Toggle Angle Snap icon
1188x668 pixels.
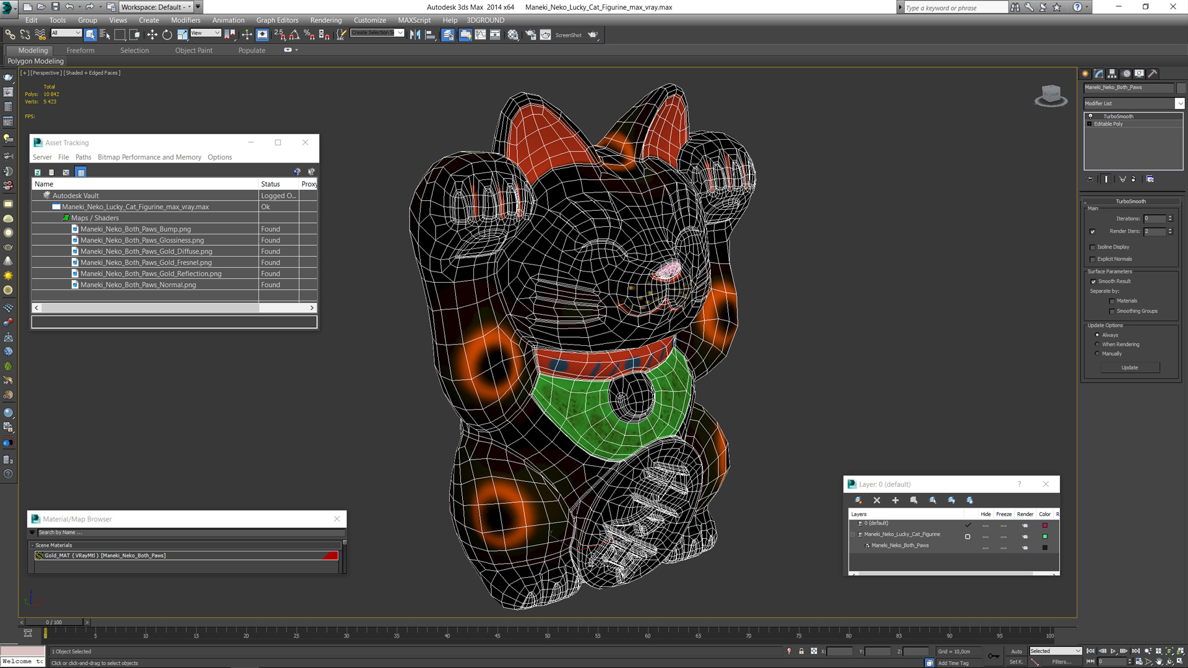click(x=295, y=35)
